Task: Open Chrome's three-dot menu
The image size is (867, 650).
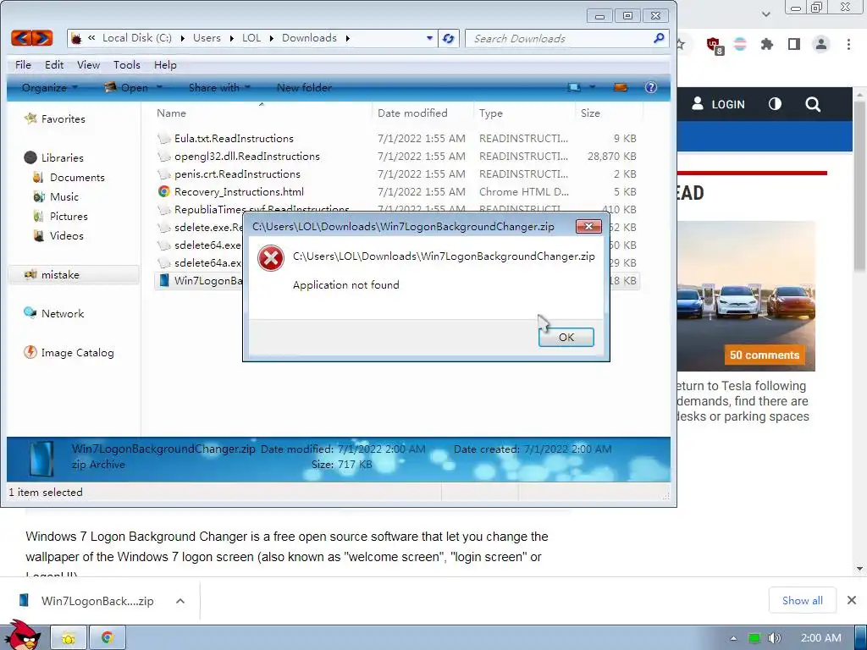Action: (x=848, y=44)
